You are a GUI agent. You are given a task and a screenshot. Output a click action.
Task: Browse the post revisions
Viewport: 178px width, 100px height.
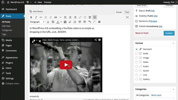[154, 21]
